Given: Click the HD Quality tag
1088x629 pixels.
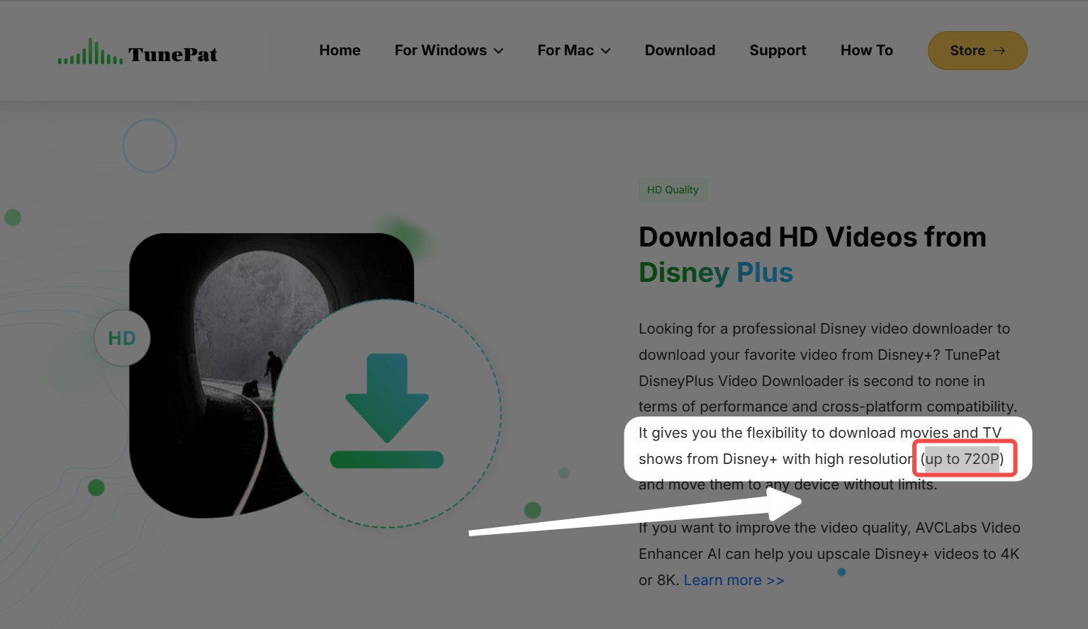Looking at the screenshot, I should pos(673,190).
